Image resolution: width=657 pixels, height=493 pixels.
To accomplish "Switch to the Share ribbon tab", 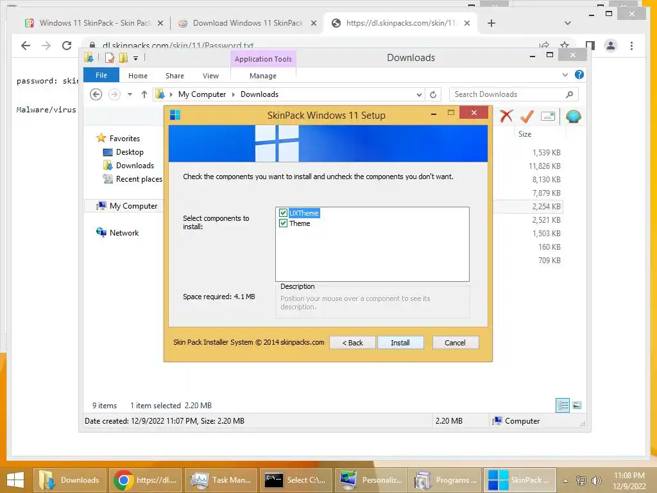I will click(175, 76).
